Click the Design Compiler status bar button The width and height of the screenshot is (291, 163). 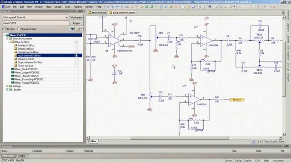(243, 161)
